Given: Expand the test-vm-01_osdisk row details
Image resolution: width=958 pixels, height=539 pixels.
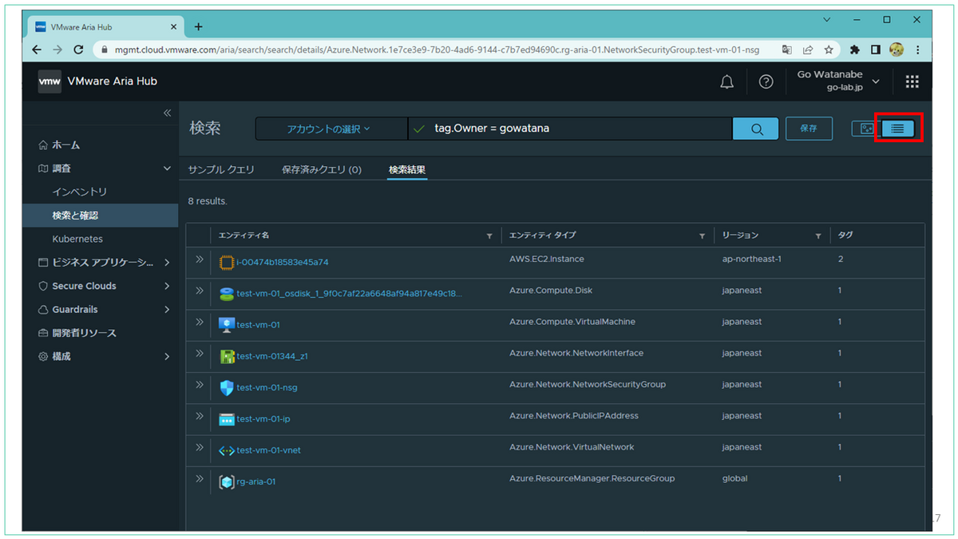Looking at the screenshot, I should [x=200, y=291].
